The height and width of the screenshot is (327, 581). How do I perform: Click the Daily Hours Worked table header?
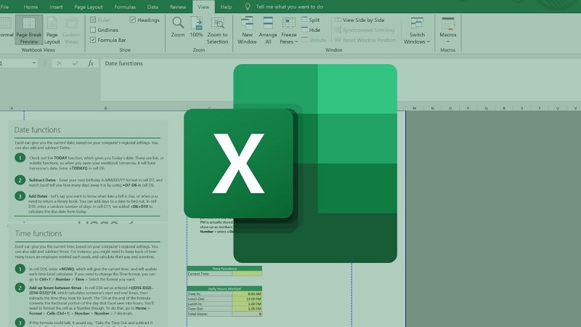click(x=224, y=288)
